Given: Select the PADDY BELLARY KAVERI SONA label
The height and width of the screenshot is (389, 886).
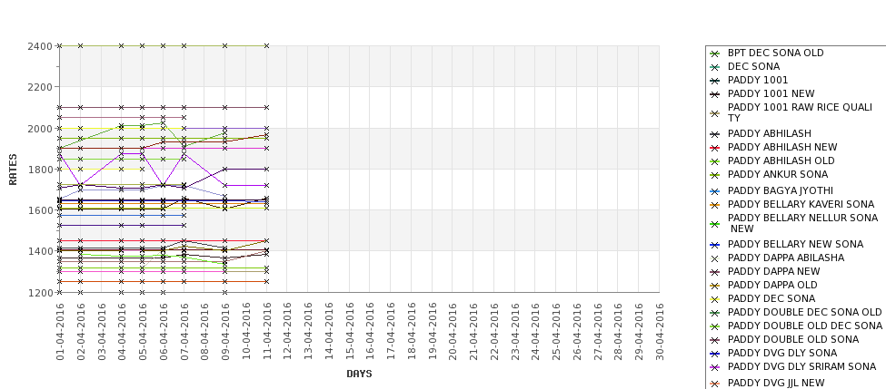Looking at the screenshot, I should [x=801, y=205].
